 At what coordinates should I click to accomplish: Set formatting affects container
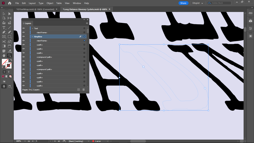[4, 72]
